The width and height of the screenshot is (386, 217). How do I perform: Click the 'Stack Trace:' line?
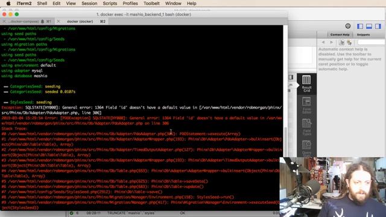point(14,128)
